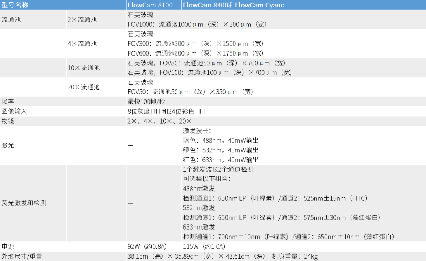The width and height of the screenshot is (426, 261).
Task: Click the '可选择以下组合:' line
Action: pyautogui.click(x=207, y=179)
